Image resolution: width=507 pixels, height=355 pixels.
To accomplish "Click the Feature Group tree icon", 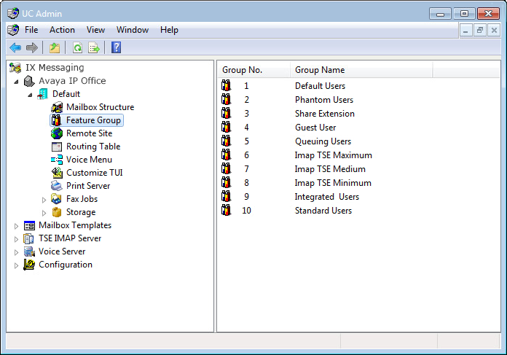I will 56,120.
